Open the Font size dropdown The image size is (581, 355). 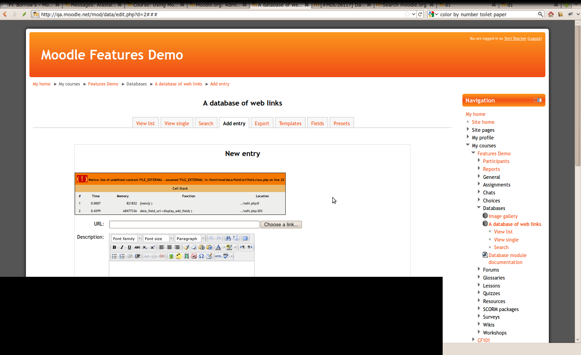158,238
